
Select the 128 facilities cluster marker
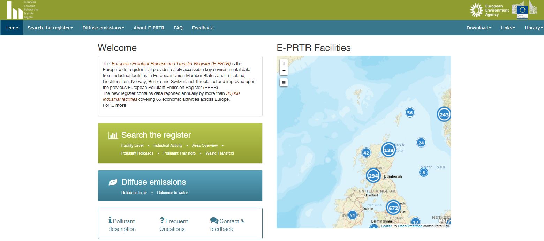pos(388,150)
